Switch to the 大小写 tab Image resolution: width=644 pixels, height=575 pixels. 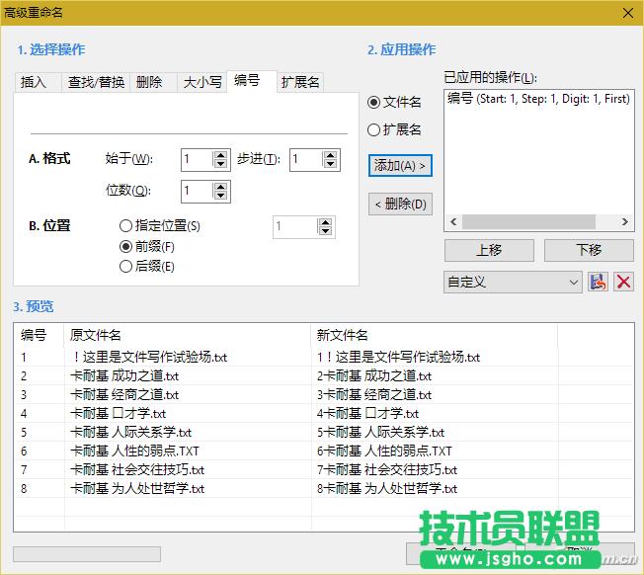point(201,83)
